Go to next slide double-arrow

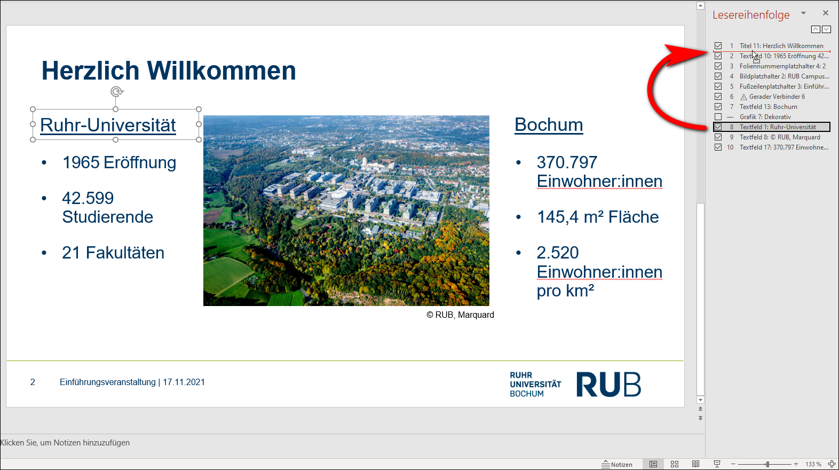(x=700, y=418)
